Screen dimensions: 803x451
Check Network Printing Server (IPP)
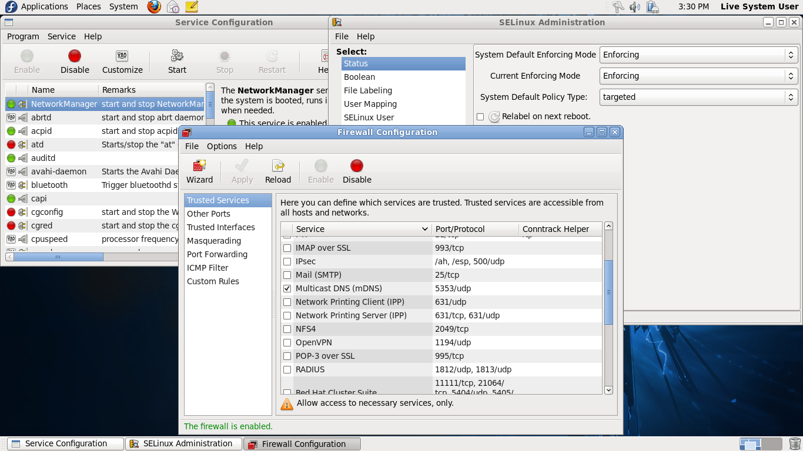pos(287,315)
